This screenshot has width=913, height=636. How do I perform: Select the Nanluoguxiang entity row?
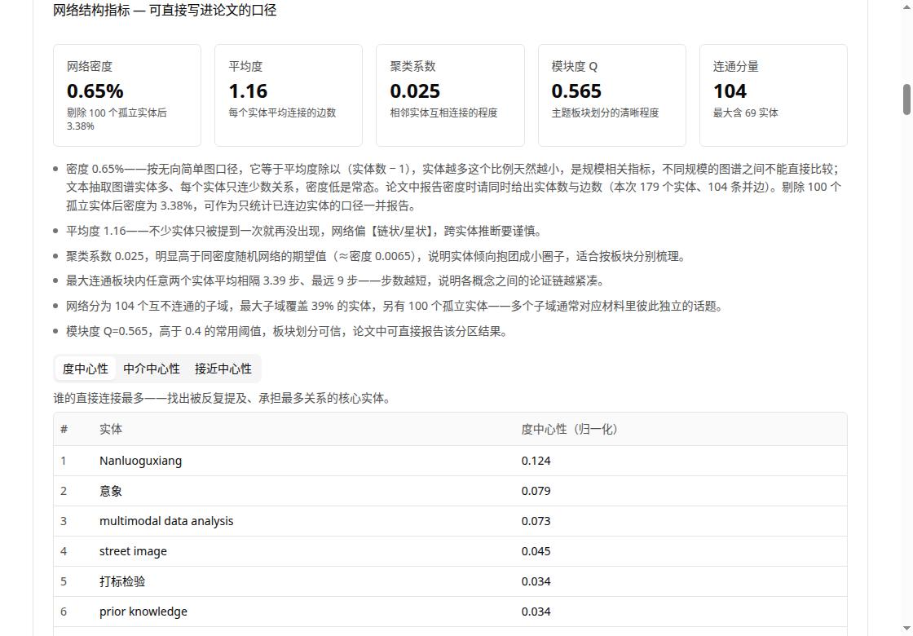450,461
